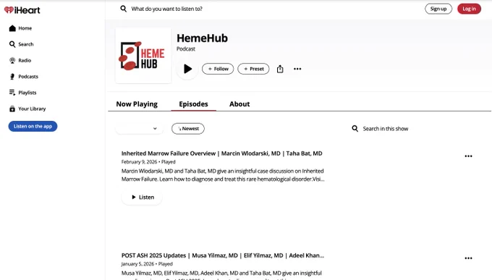The height and width of the screenshot is (280, 492).
Task: Toggle Newest sort order
Action: tap(188, 128)
